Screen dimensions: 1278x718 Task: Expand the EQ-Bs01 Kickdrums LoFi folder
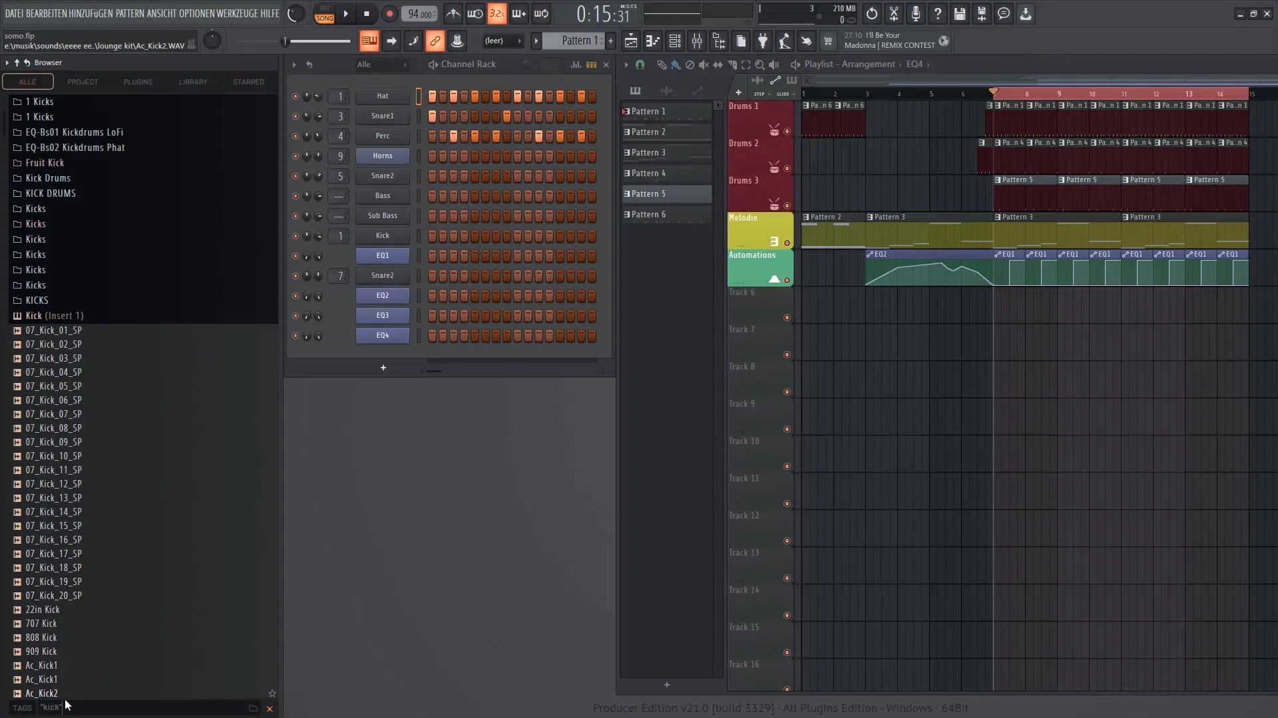click(x=75, y=132)
